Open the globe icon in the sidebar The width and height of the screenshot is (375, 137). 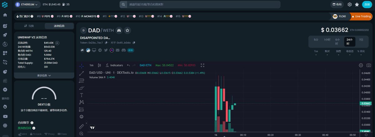click(x=5, y=125)
